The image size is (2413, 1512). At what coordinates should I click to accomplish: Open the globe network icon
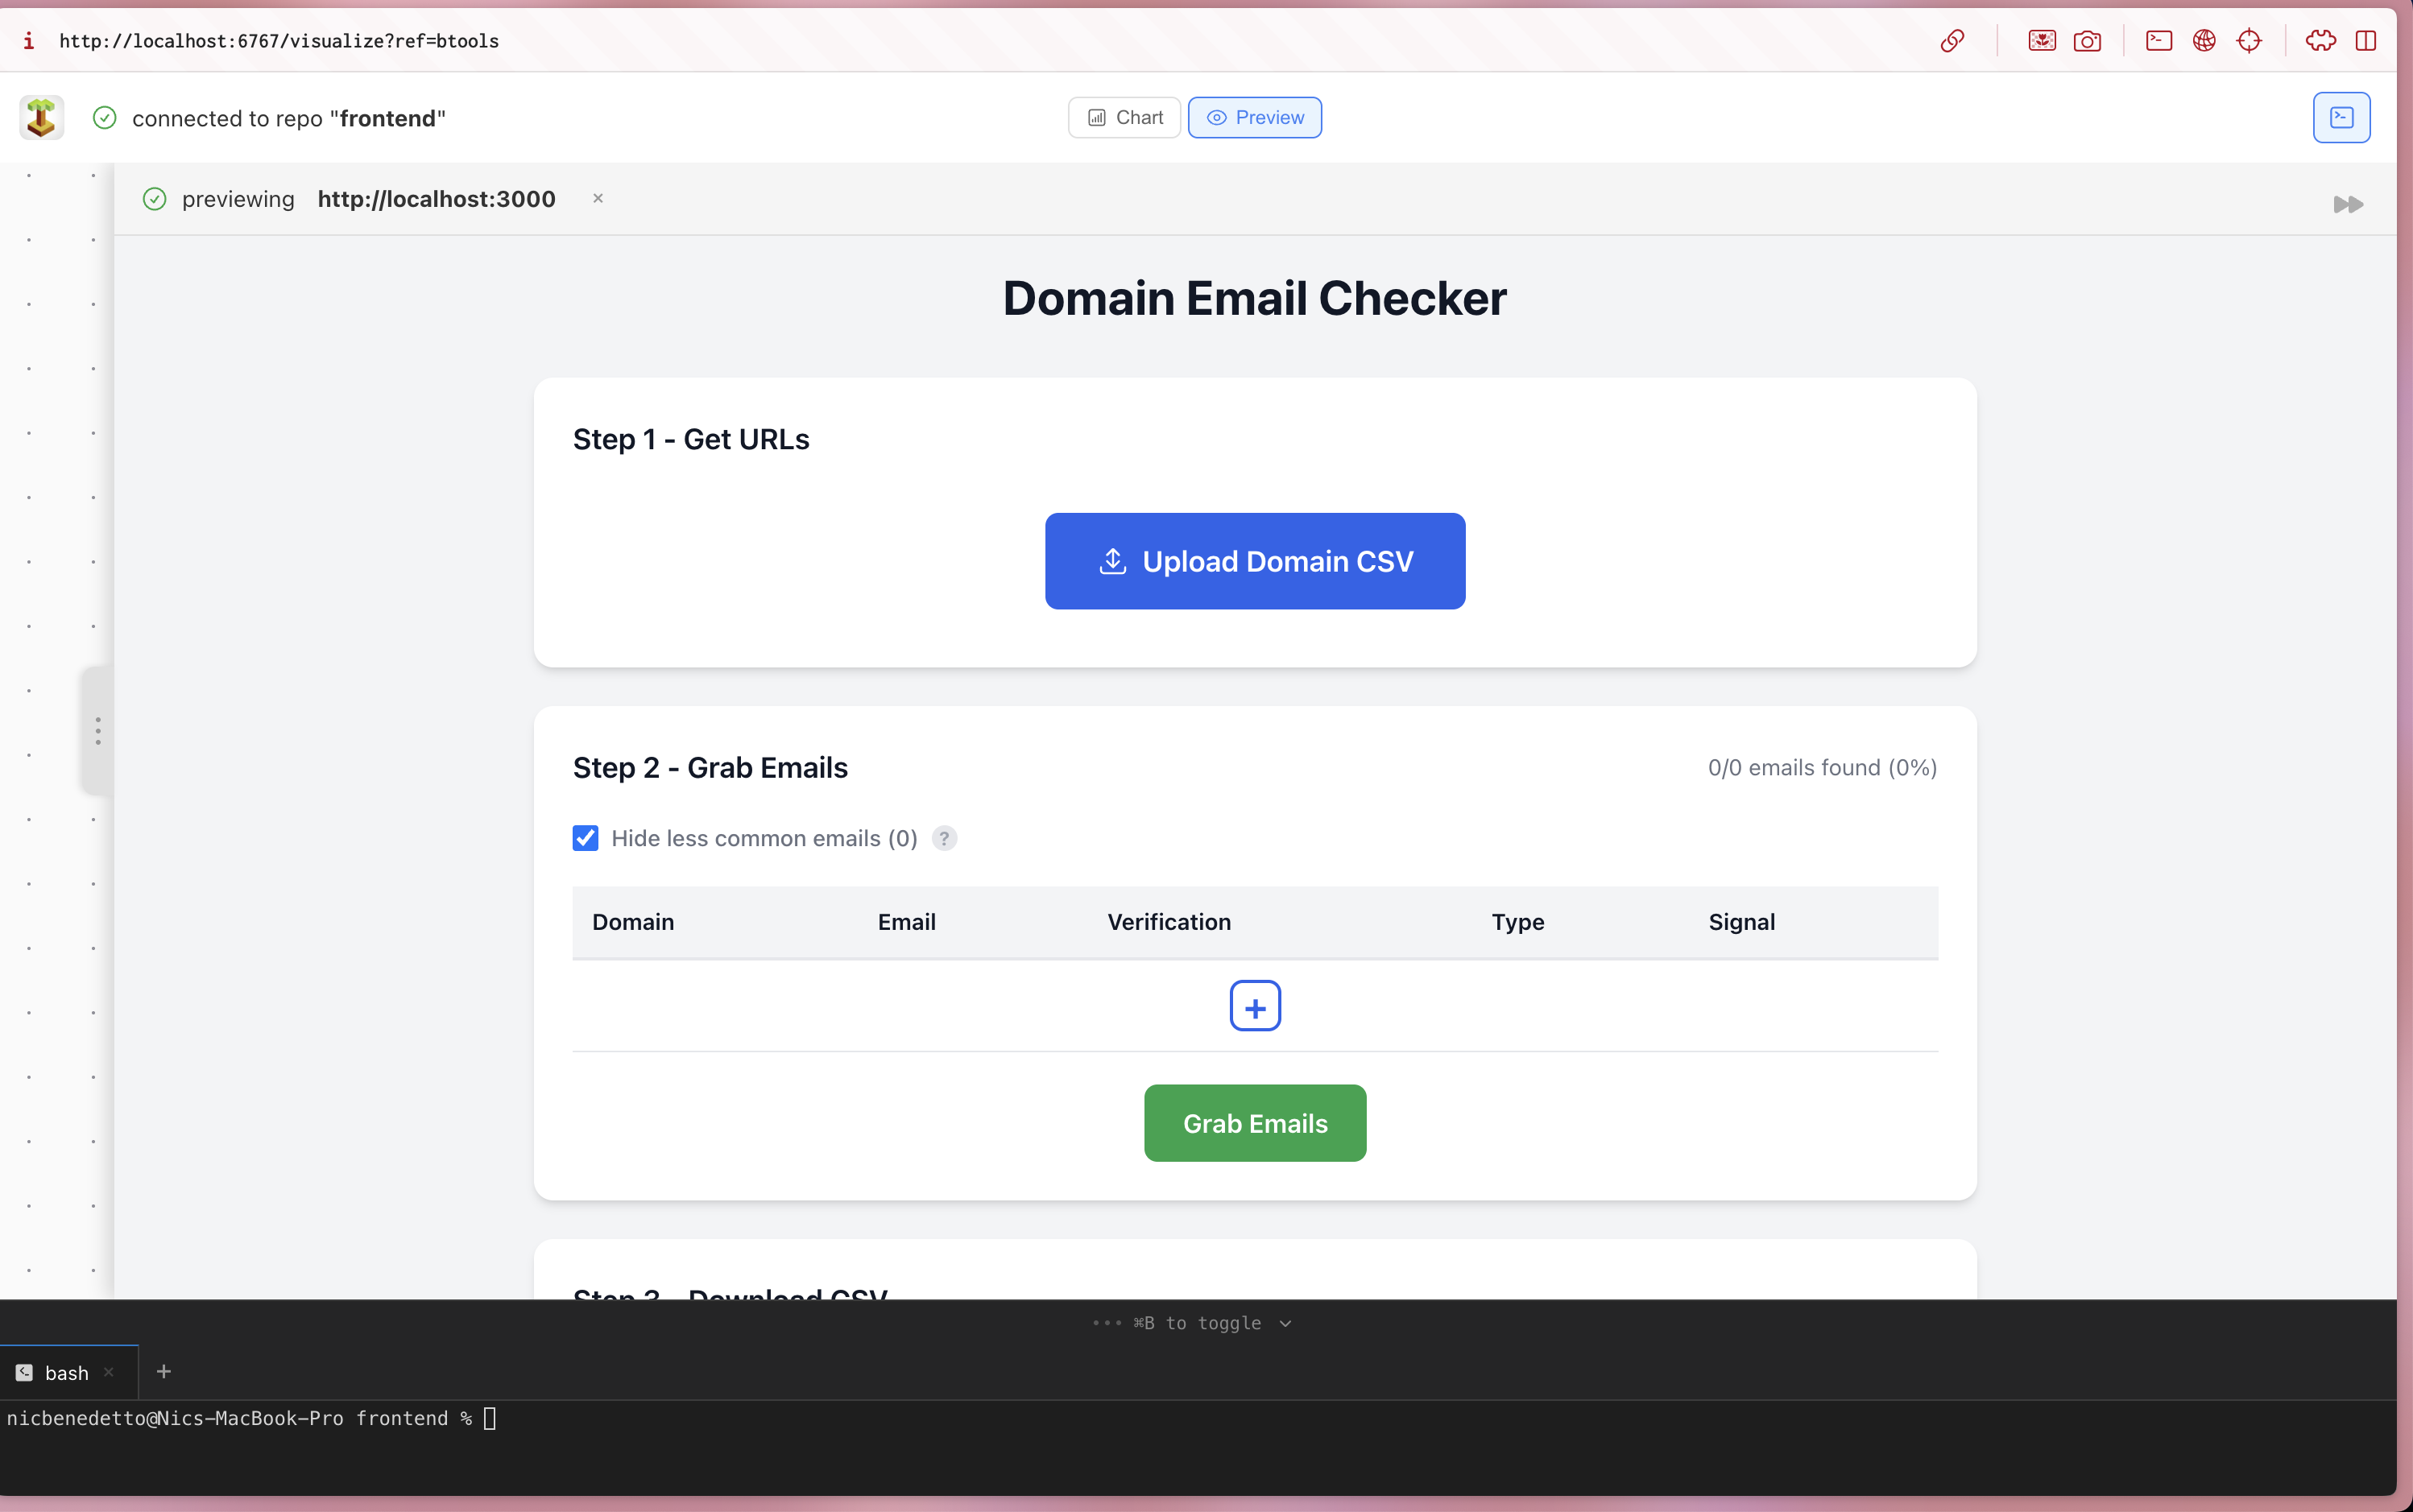click(x=2205, y=41)
